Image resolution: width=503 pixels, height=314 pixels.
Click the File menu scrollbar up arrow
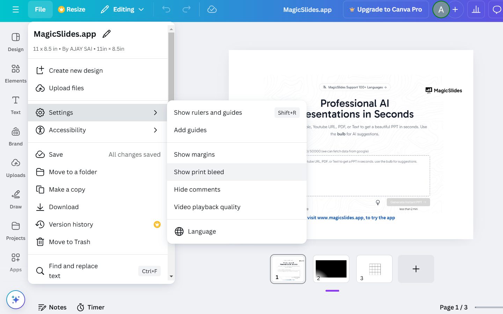[171, 29]
